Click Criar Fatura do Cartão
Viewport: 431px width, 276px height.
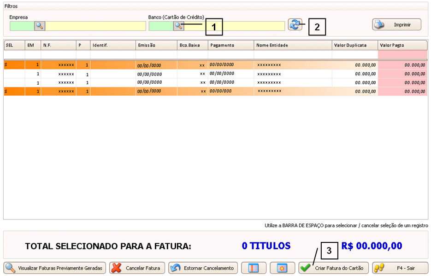pos(333,268)
